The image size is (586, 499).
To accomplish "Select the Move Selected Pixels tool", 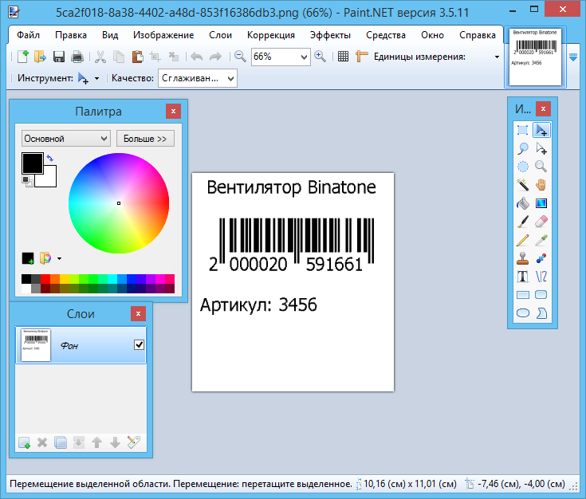I will pyautogui.click(x=541, y=130).
